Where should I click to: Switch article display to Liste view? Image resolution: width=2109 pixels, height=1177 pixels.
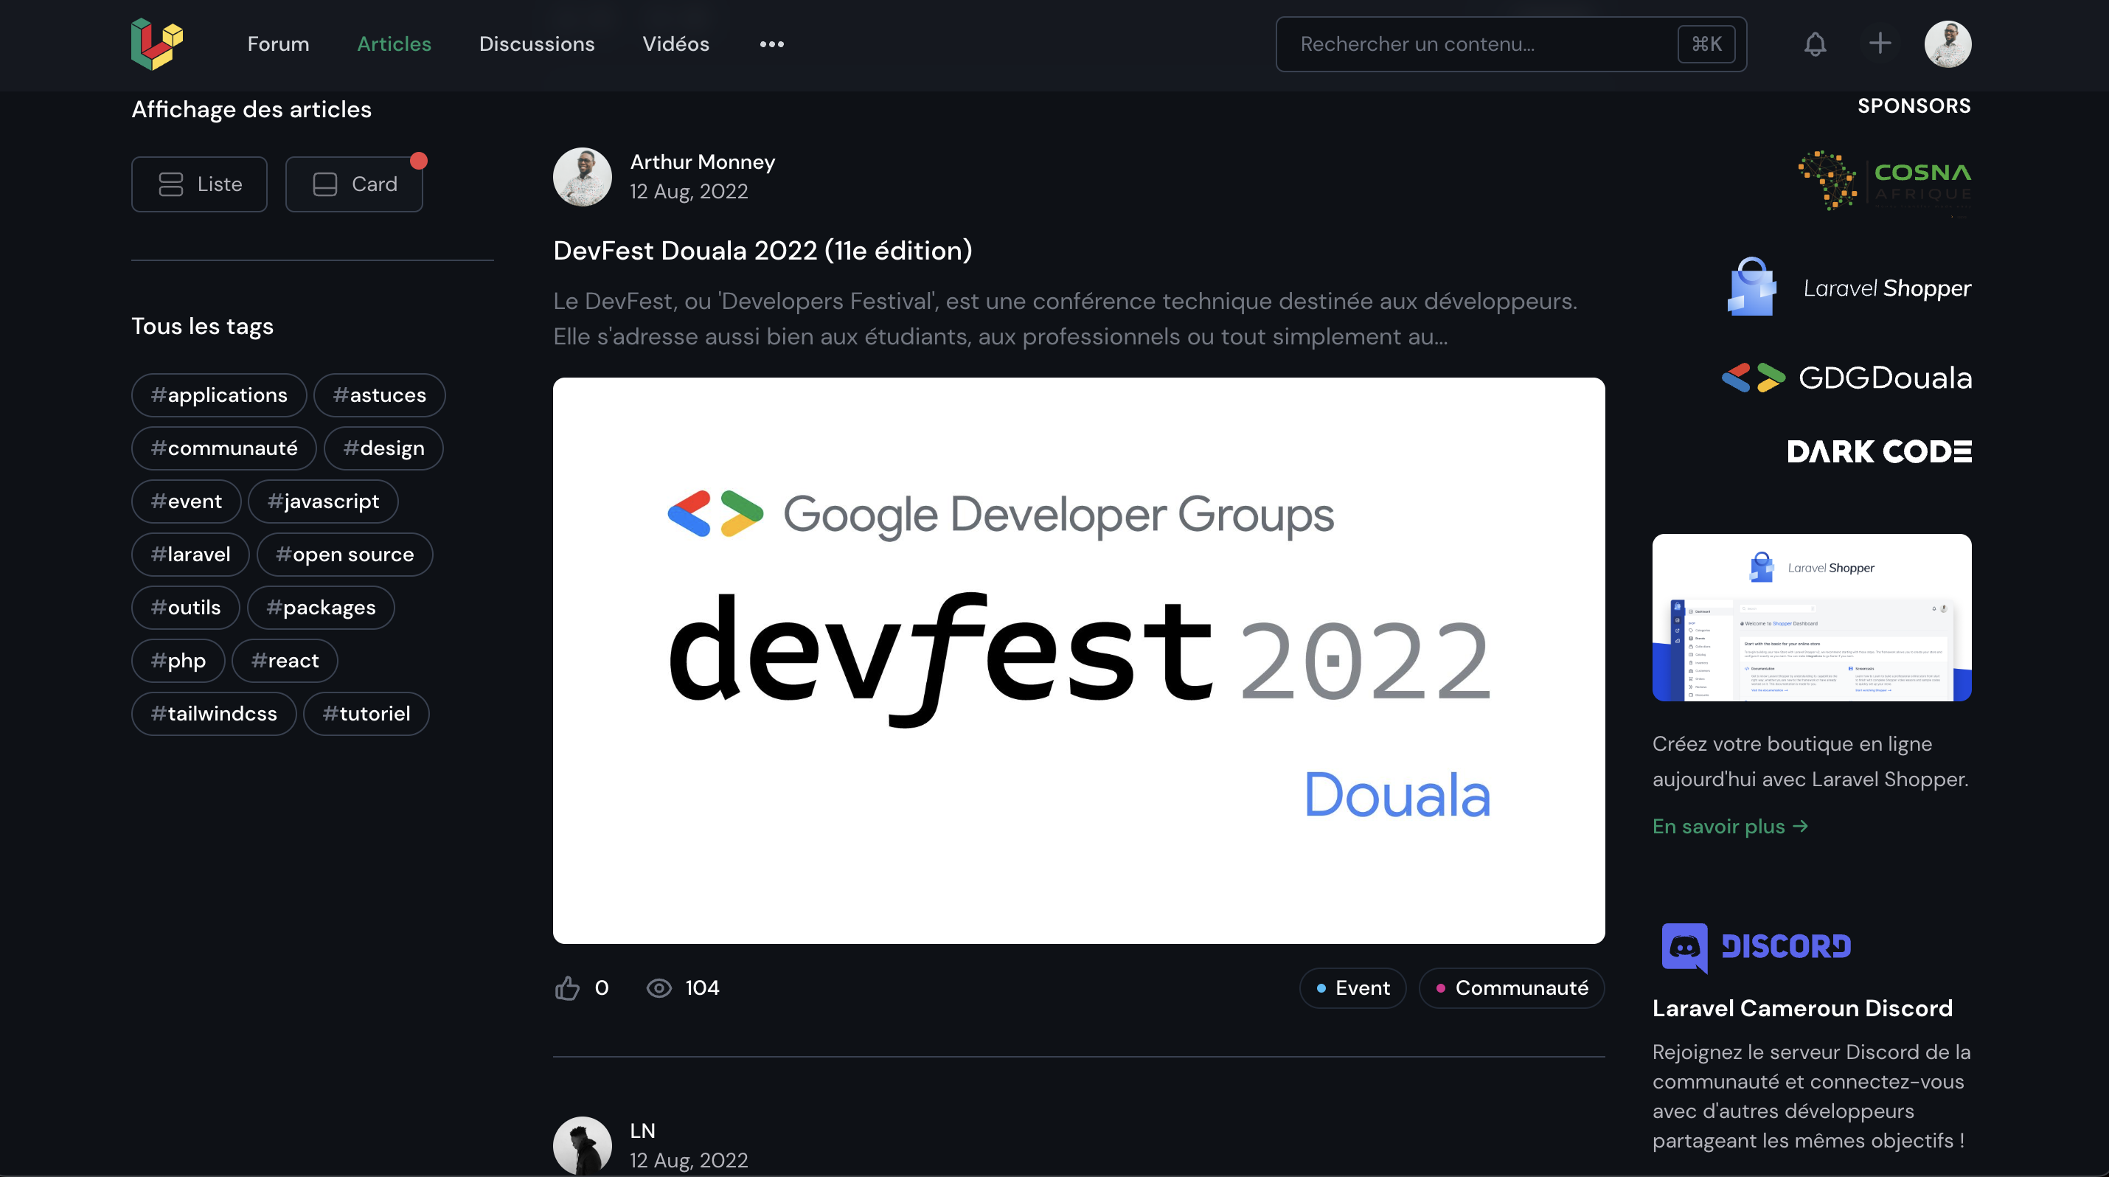199,184
